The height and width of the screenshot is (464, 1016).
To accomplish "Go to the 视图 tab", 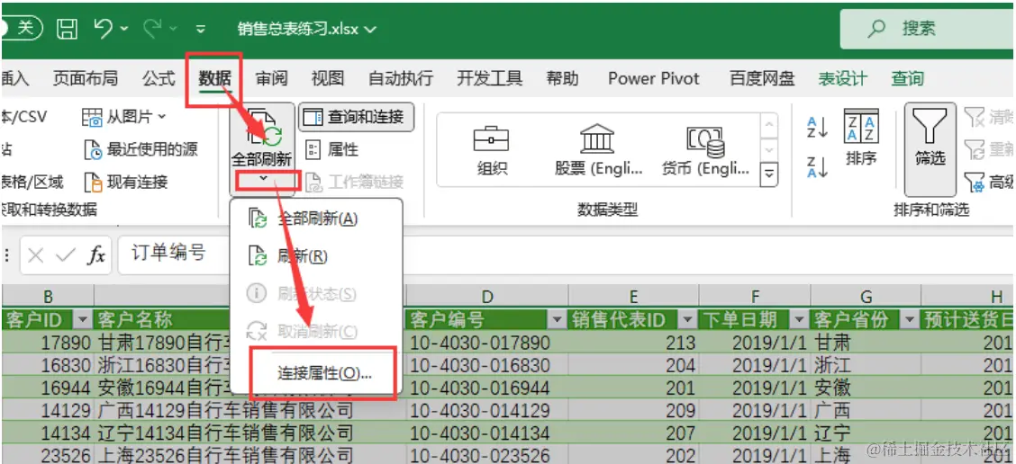I will click(x=327, y=79).
